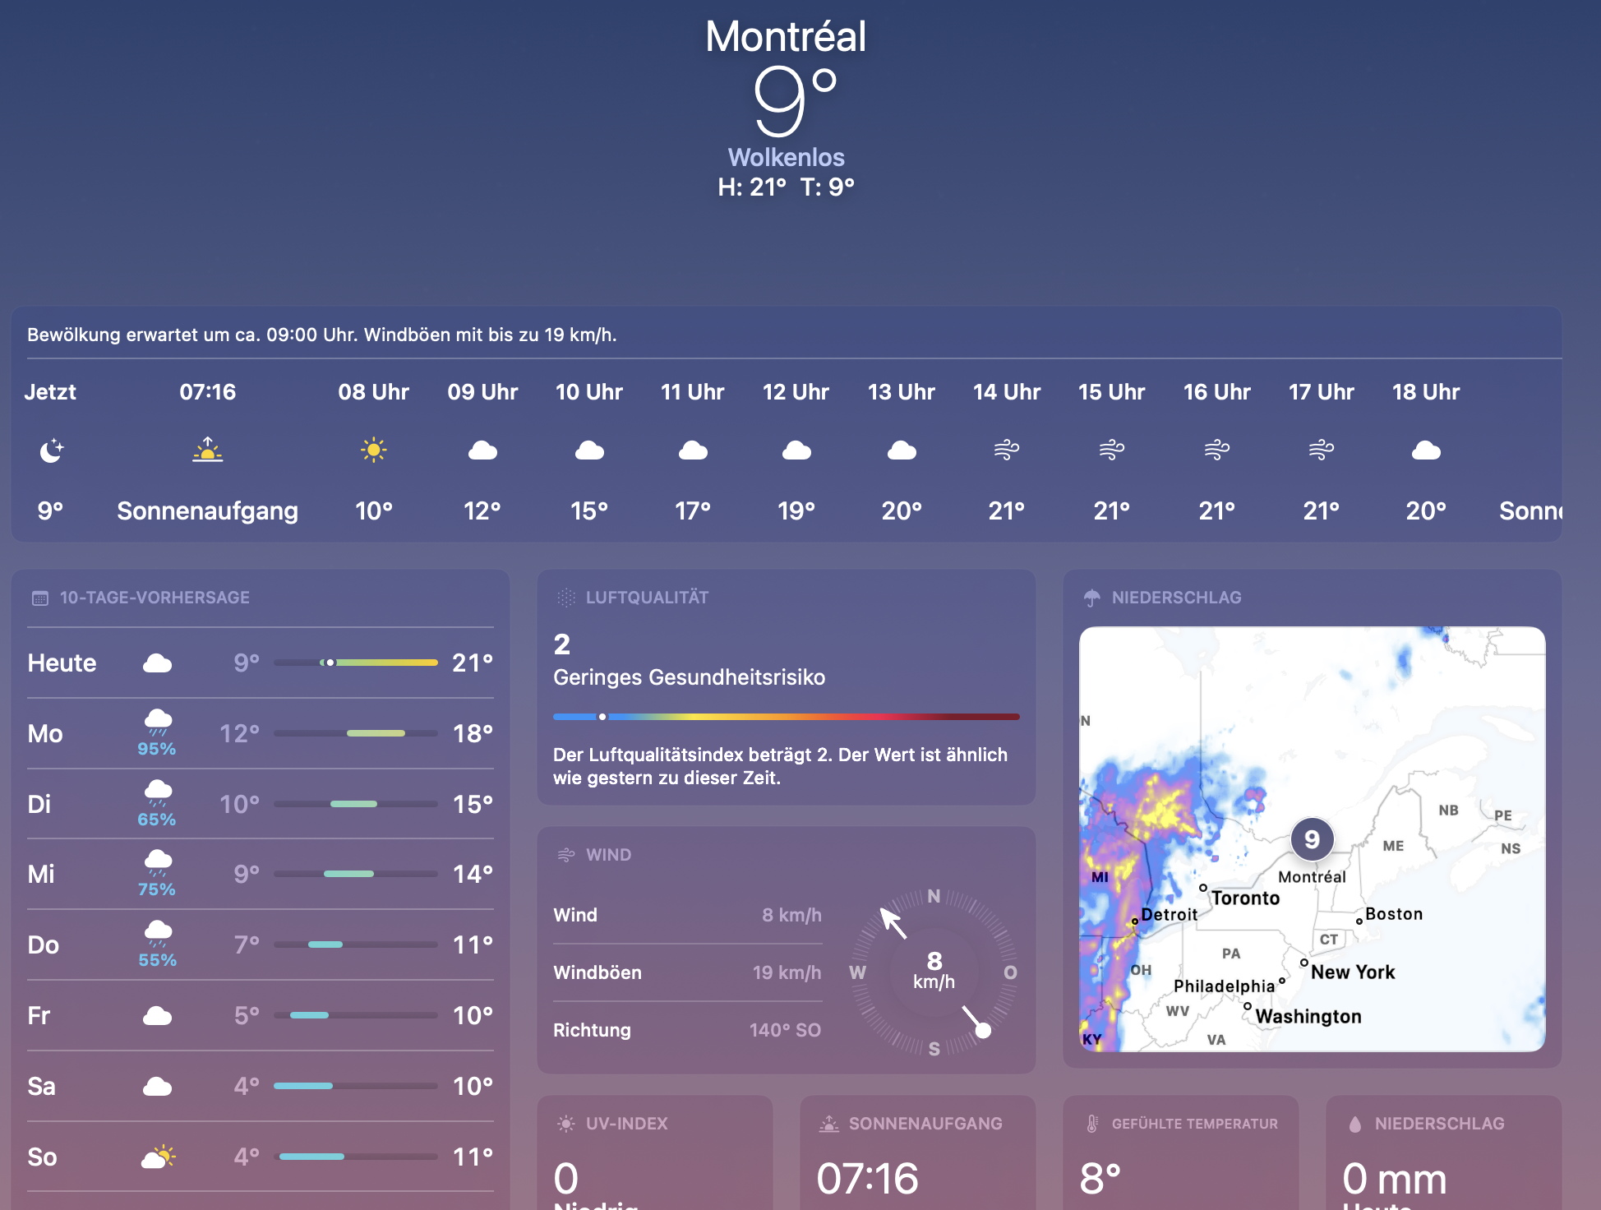
Task: Select the Fr forecast row
Action: click(260, 1015)
